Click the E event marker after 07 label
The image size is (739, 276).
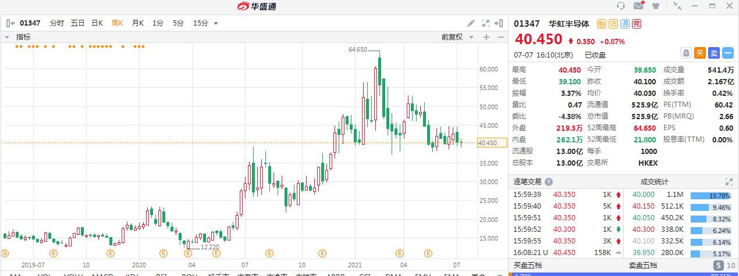coord(269,253)
